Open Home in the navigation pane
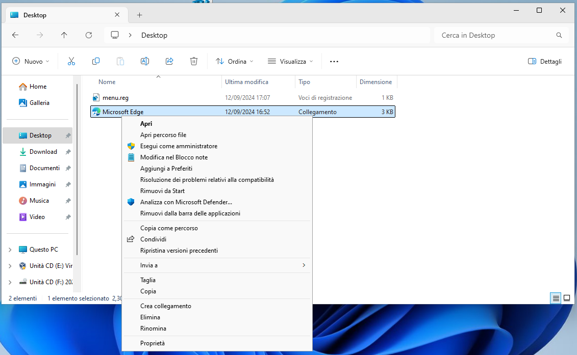Viewport: 577px width, 355px height. tap(38, 87)
